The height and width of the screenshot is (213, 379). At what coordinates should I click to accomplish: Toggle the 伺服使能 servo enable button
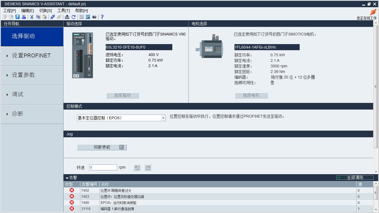[x=102, y=147]
